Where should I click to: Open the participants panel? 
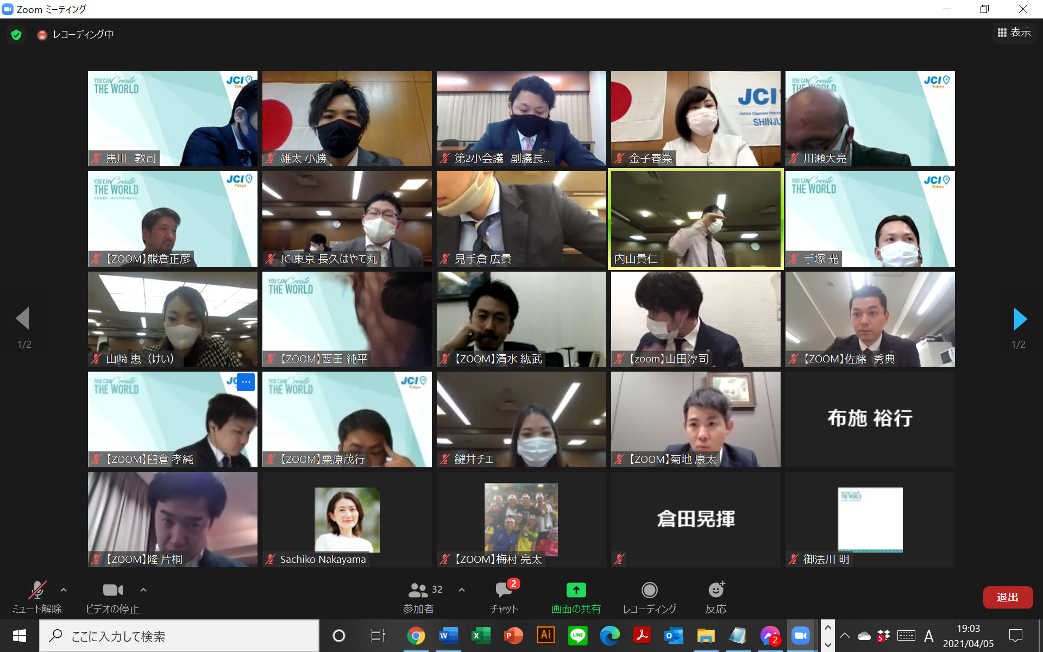[x=419, y=591]
